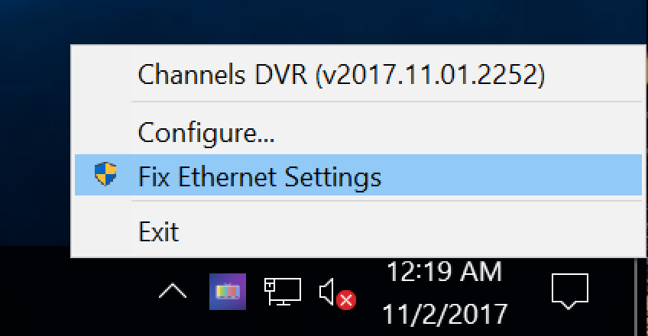The height and width of the screenshot is (336, 648).
Task: Open the Action Center notification icon
Action: click(x=569, y=291)
